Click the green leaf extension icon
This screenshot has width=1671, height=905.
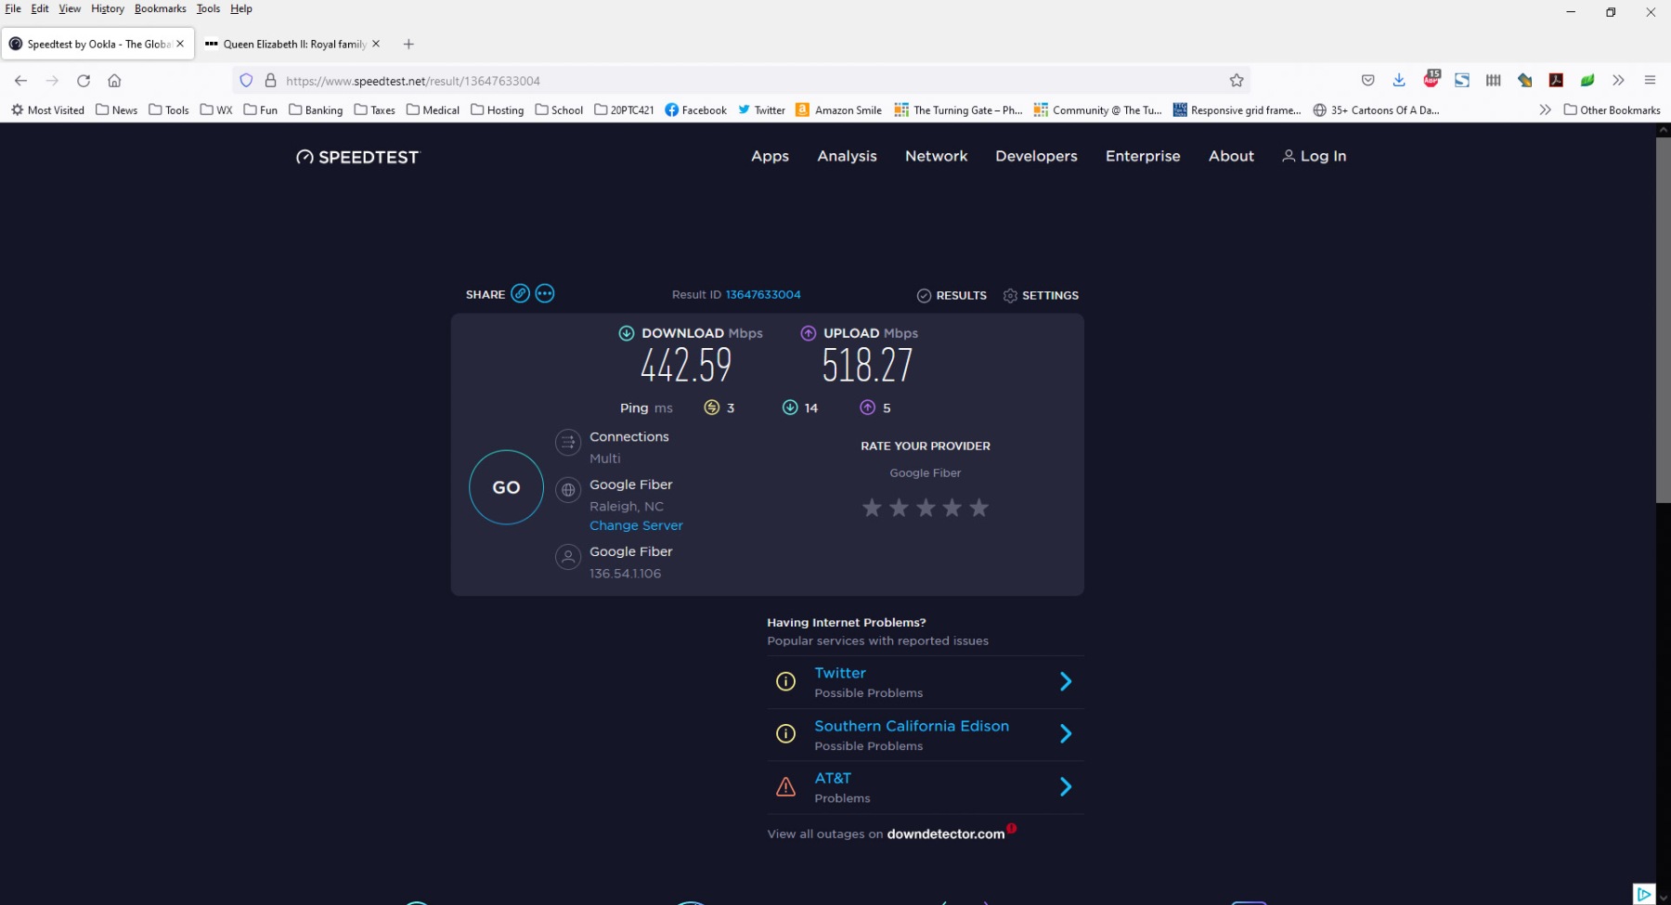point(1587,81)
